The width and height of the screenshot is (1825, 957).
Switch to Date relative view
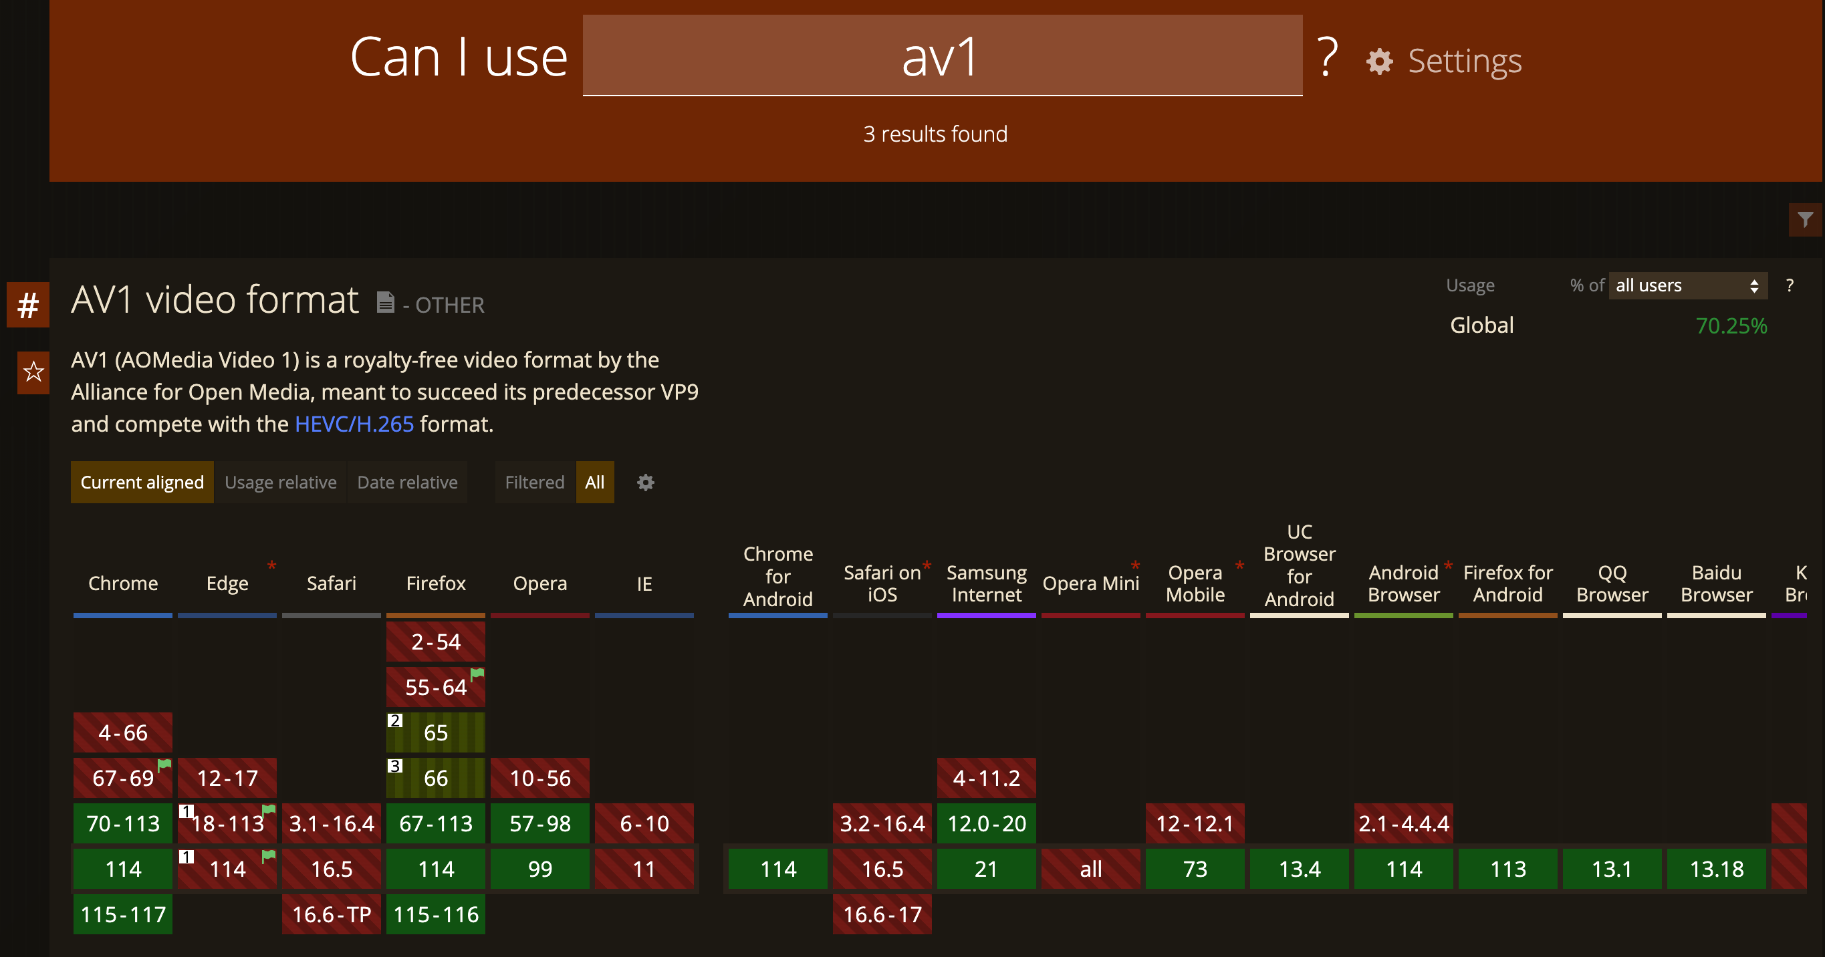click(x=407, y=483)
